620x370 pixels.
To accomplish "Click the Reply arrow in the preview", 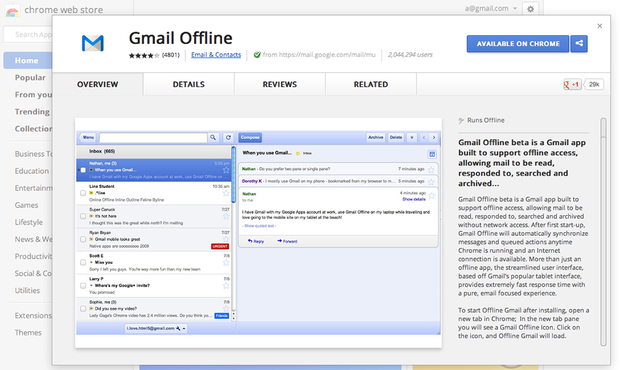I will tap(256, 241).
